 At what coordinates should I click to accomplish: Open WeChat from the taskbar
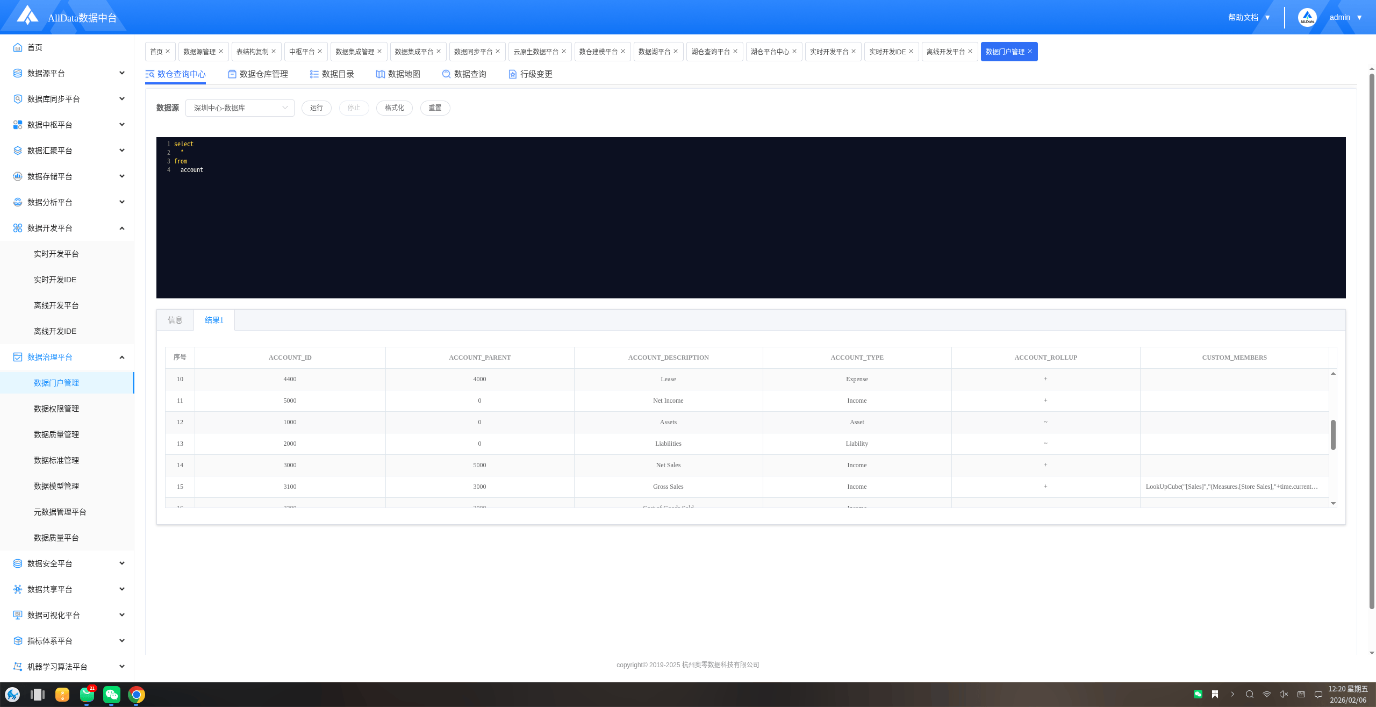pyautogui.click(x=112, y=695)
